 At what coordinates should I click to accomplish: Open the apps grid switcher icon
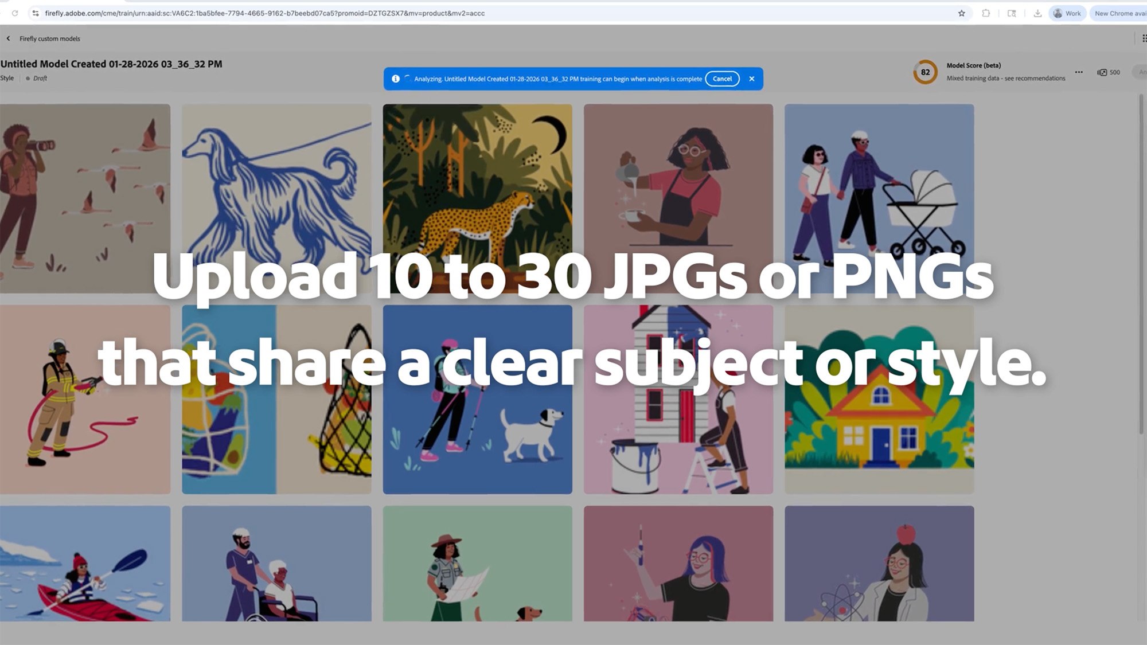point(1144,38)
